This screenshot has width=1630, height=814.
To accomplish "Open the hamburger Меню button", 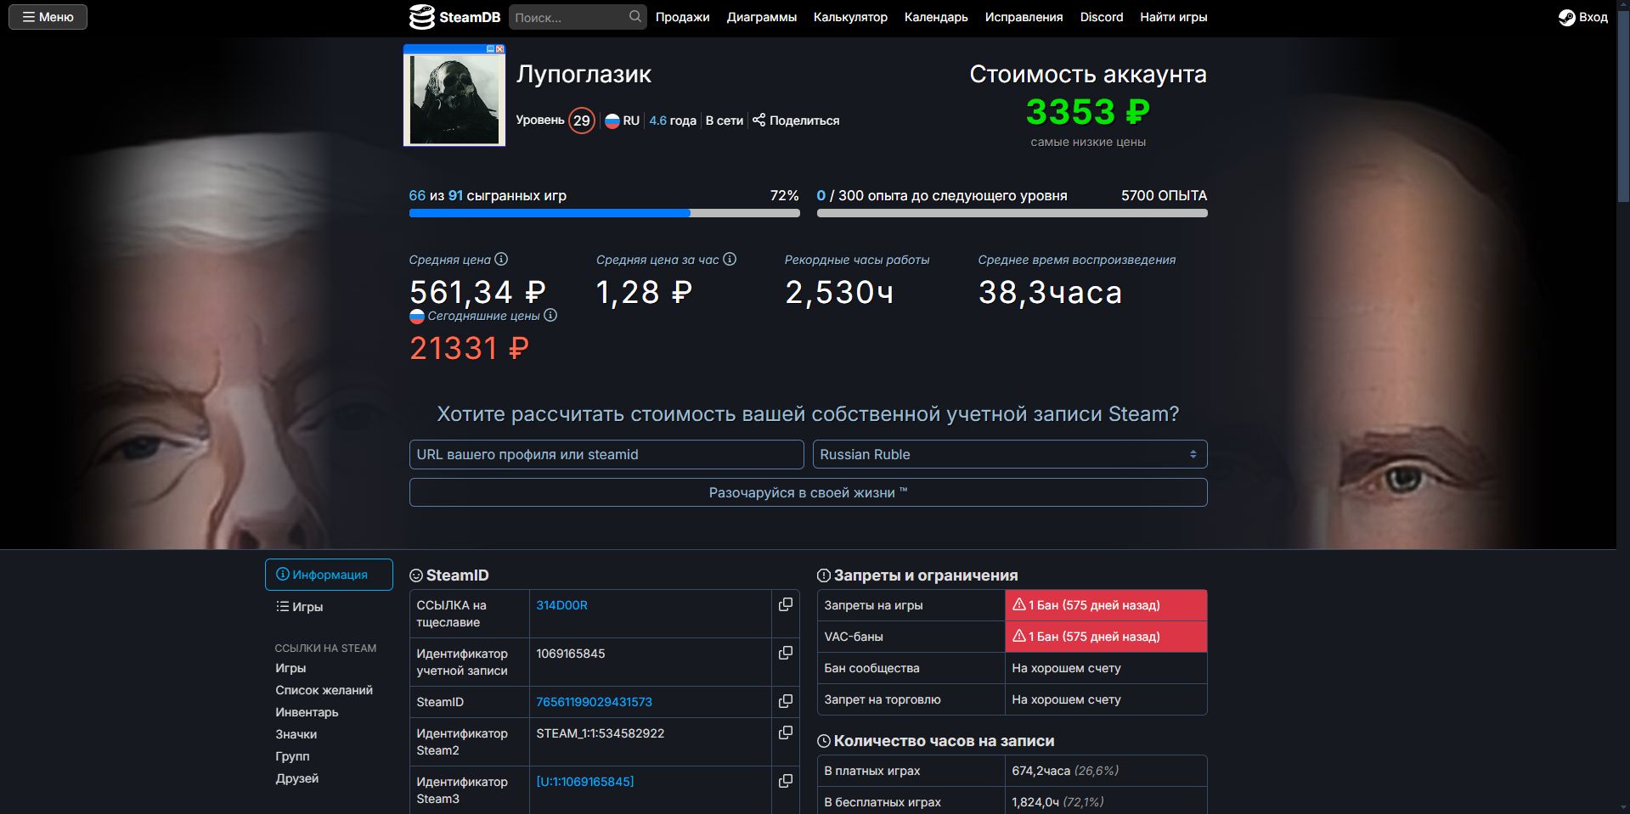I will [x=48, y=17].
